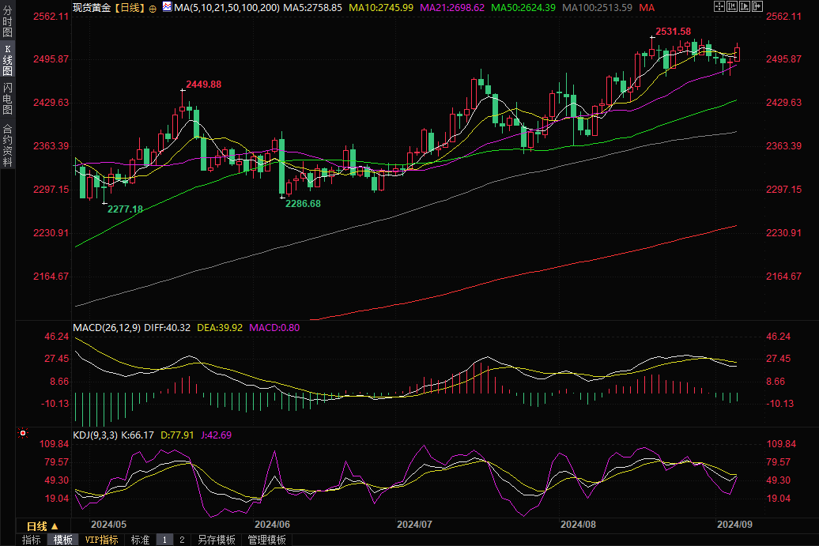Toggle template number 2
This screenshot has width=819, height=546.
click(x=182, y=540)
